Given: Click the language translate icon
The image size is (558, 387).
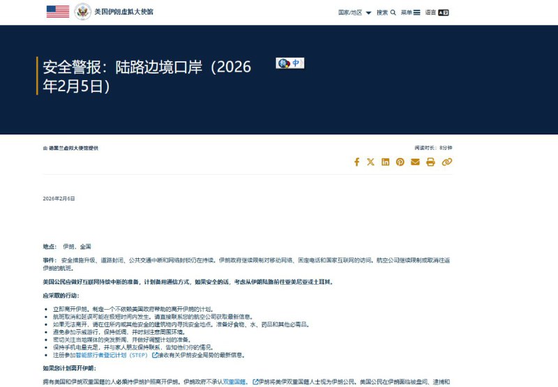Looking at the screenshot, I should click(x=444, y=13).
